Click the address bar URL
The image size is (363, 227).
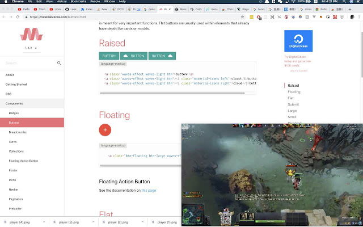point(68,17)
